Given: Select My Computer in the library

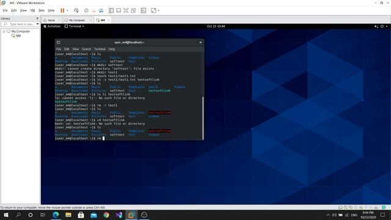Looking at the screenshot, I should point(20,31).
